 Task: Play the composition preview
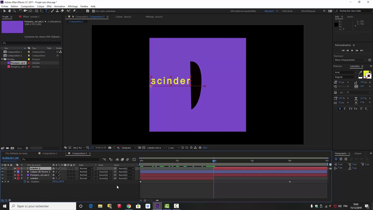coord(352,50)
